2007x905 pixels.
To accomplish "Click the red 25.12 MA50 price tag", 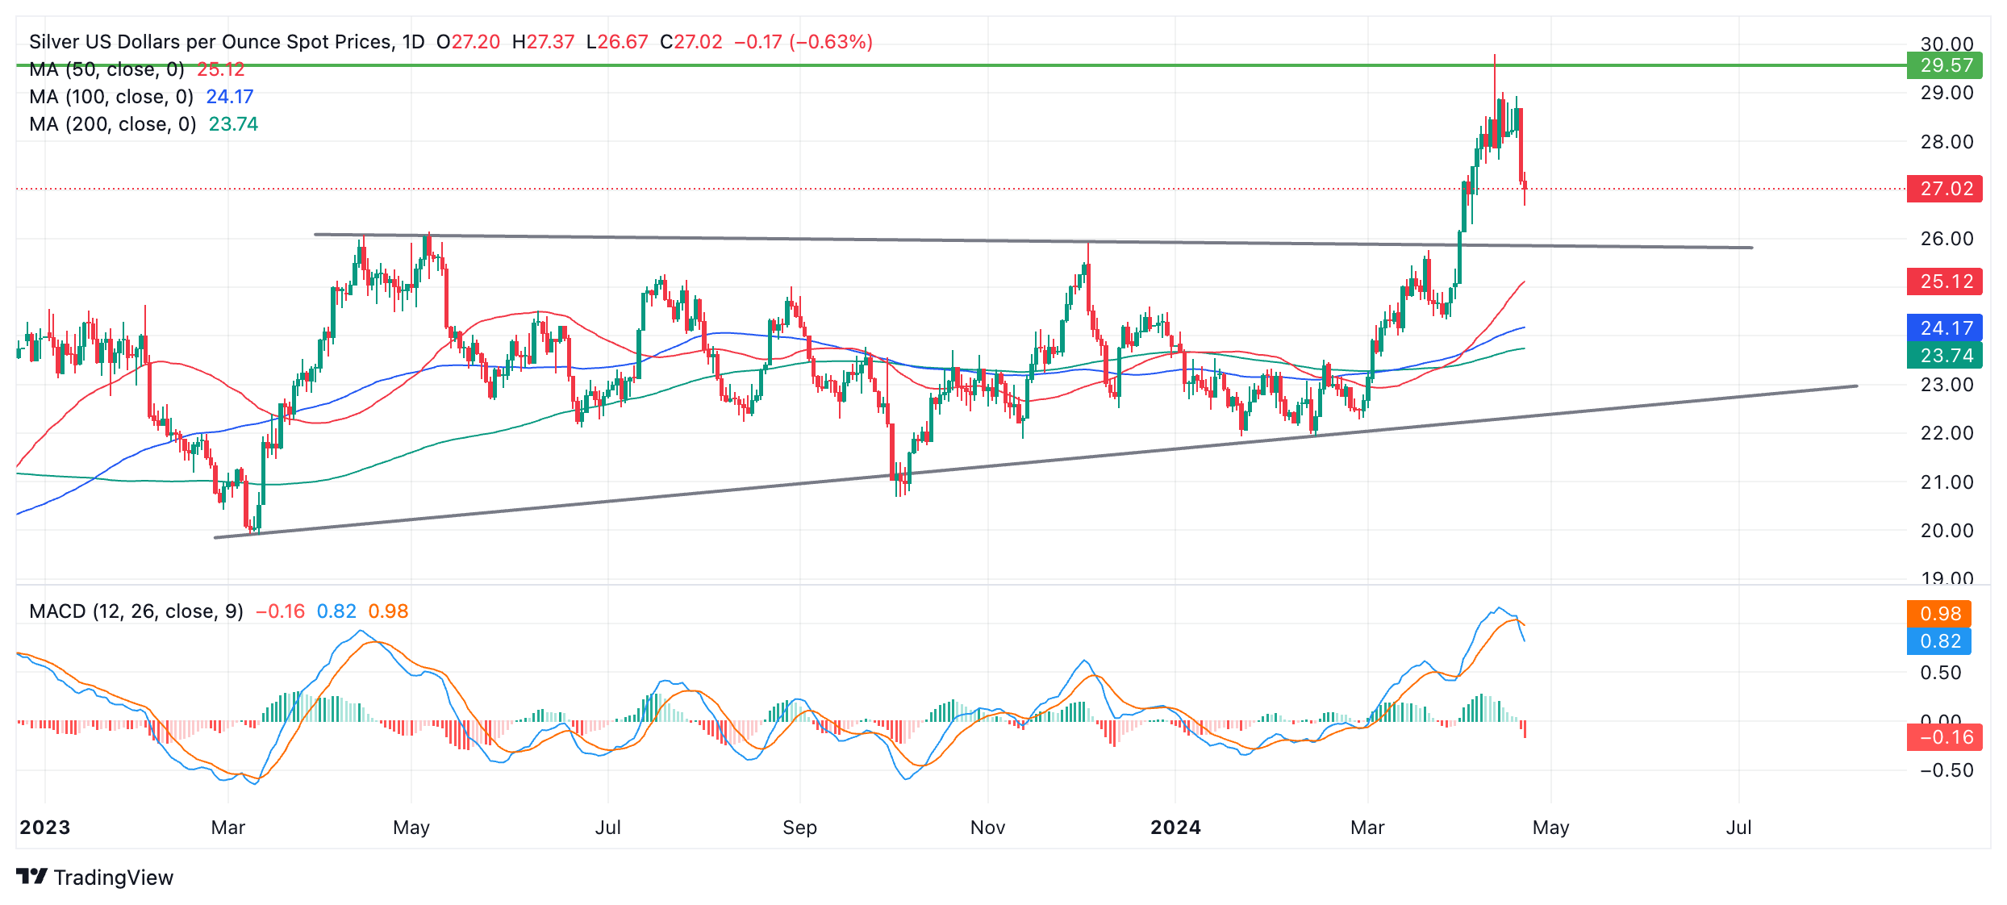I will [1945, 282].
